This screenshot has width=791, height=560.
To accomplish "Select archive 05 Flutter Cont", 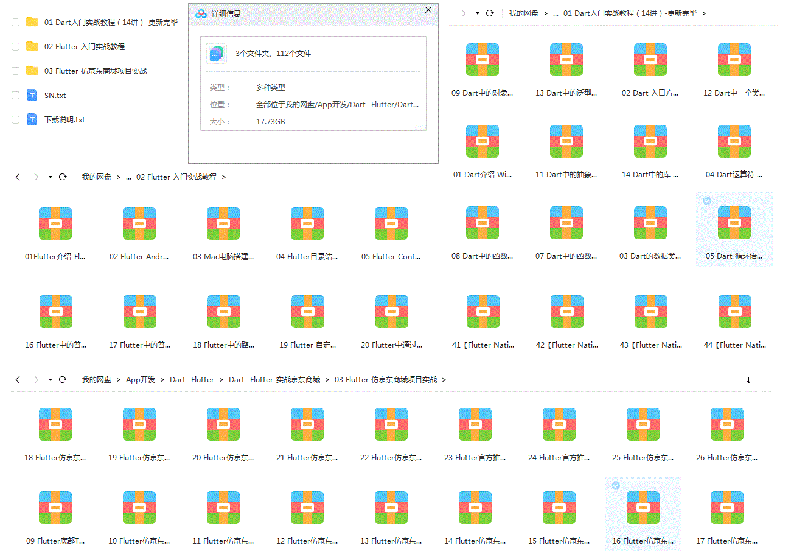I will tap(391, 223).
